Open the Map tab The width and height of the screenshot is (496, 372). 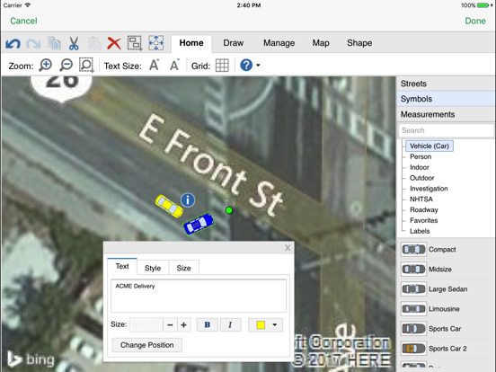[321, 43]
